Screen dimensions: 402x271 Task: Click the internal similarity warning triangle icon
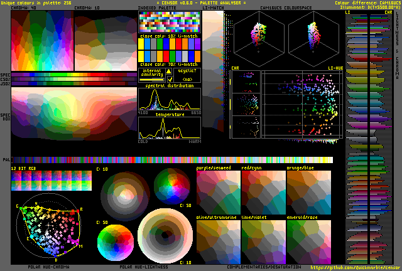169,72
